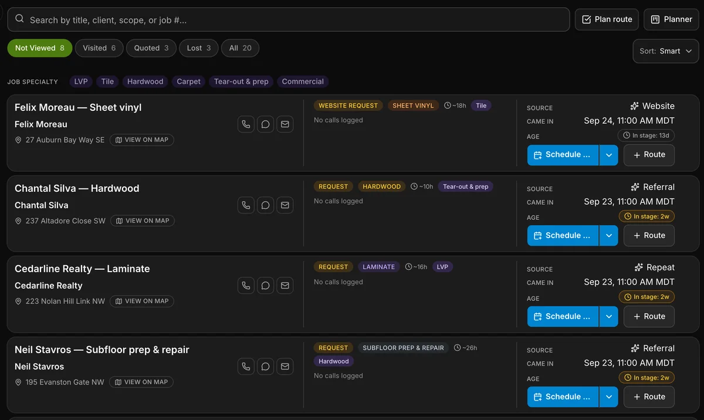Open chat message for Cedarline Realty
This screenshot has height=420, width=704.
click(x=266, y=286)
